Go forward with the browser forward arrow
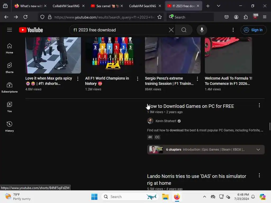Viewport: 271px width, 203px height. click(x=16, y=17)
